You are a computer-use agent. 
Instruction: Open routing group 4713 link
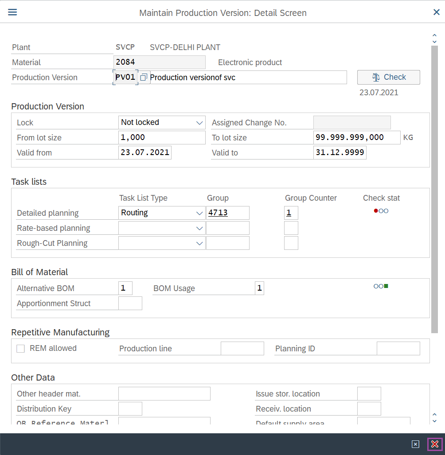click(x=218, y=213)
